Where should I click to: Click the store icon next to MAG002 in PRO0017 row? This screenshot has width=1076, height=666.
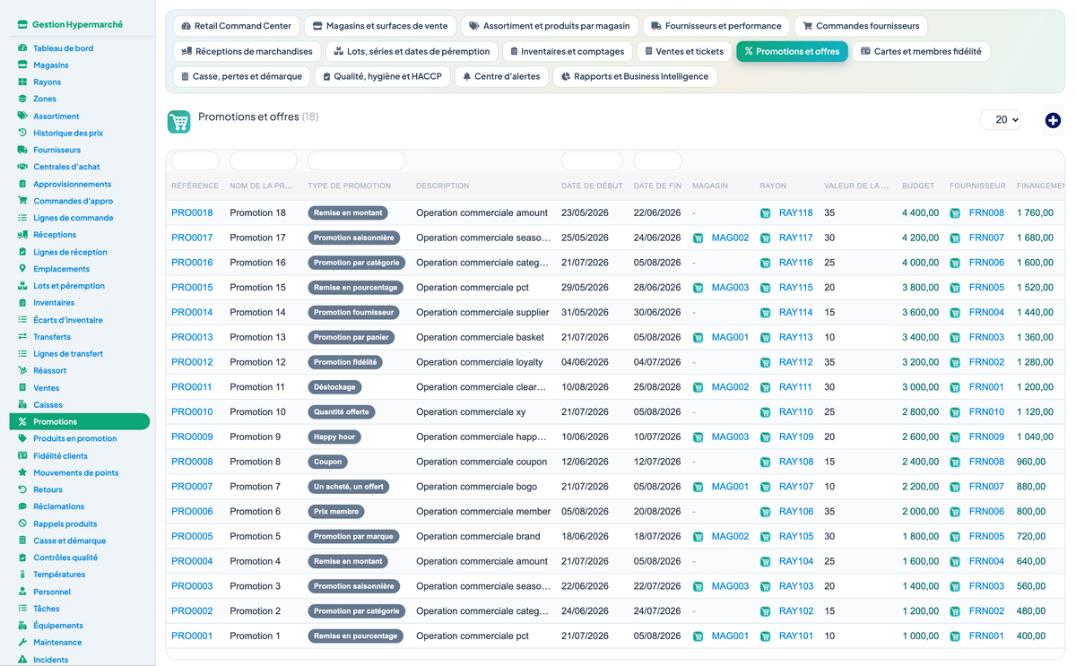tap(698, 238)
